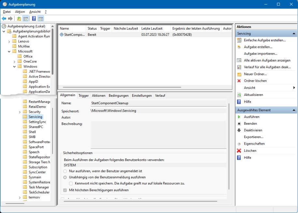Image resolution: width=298 pixels, height=213 pixels.
Task: Click the blue help toolbar icon
Action: tap(34, 19)
